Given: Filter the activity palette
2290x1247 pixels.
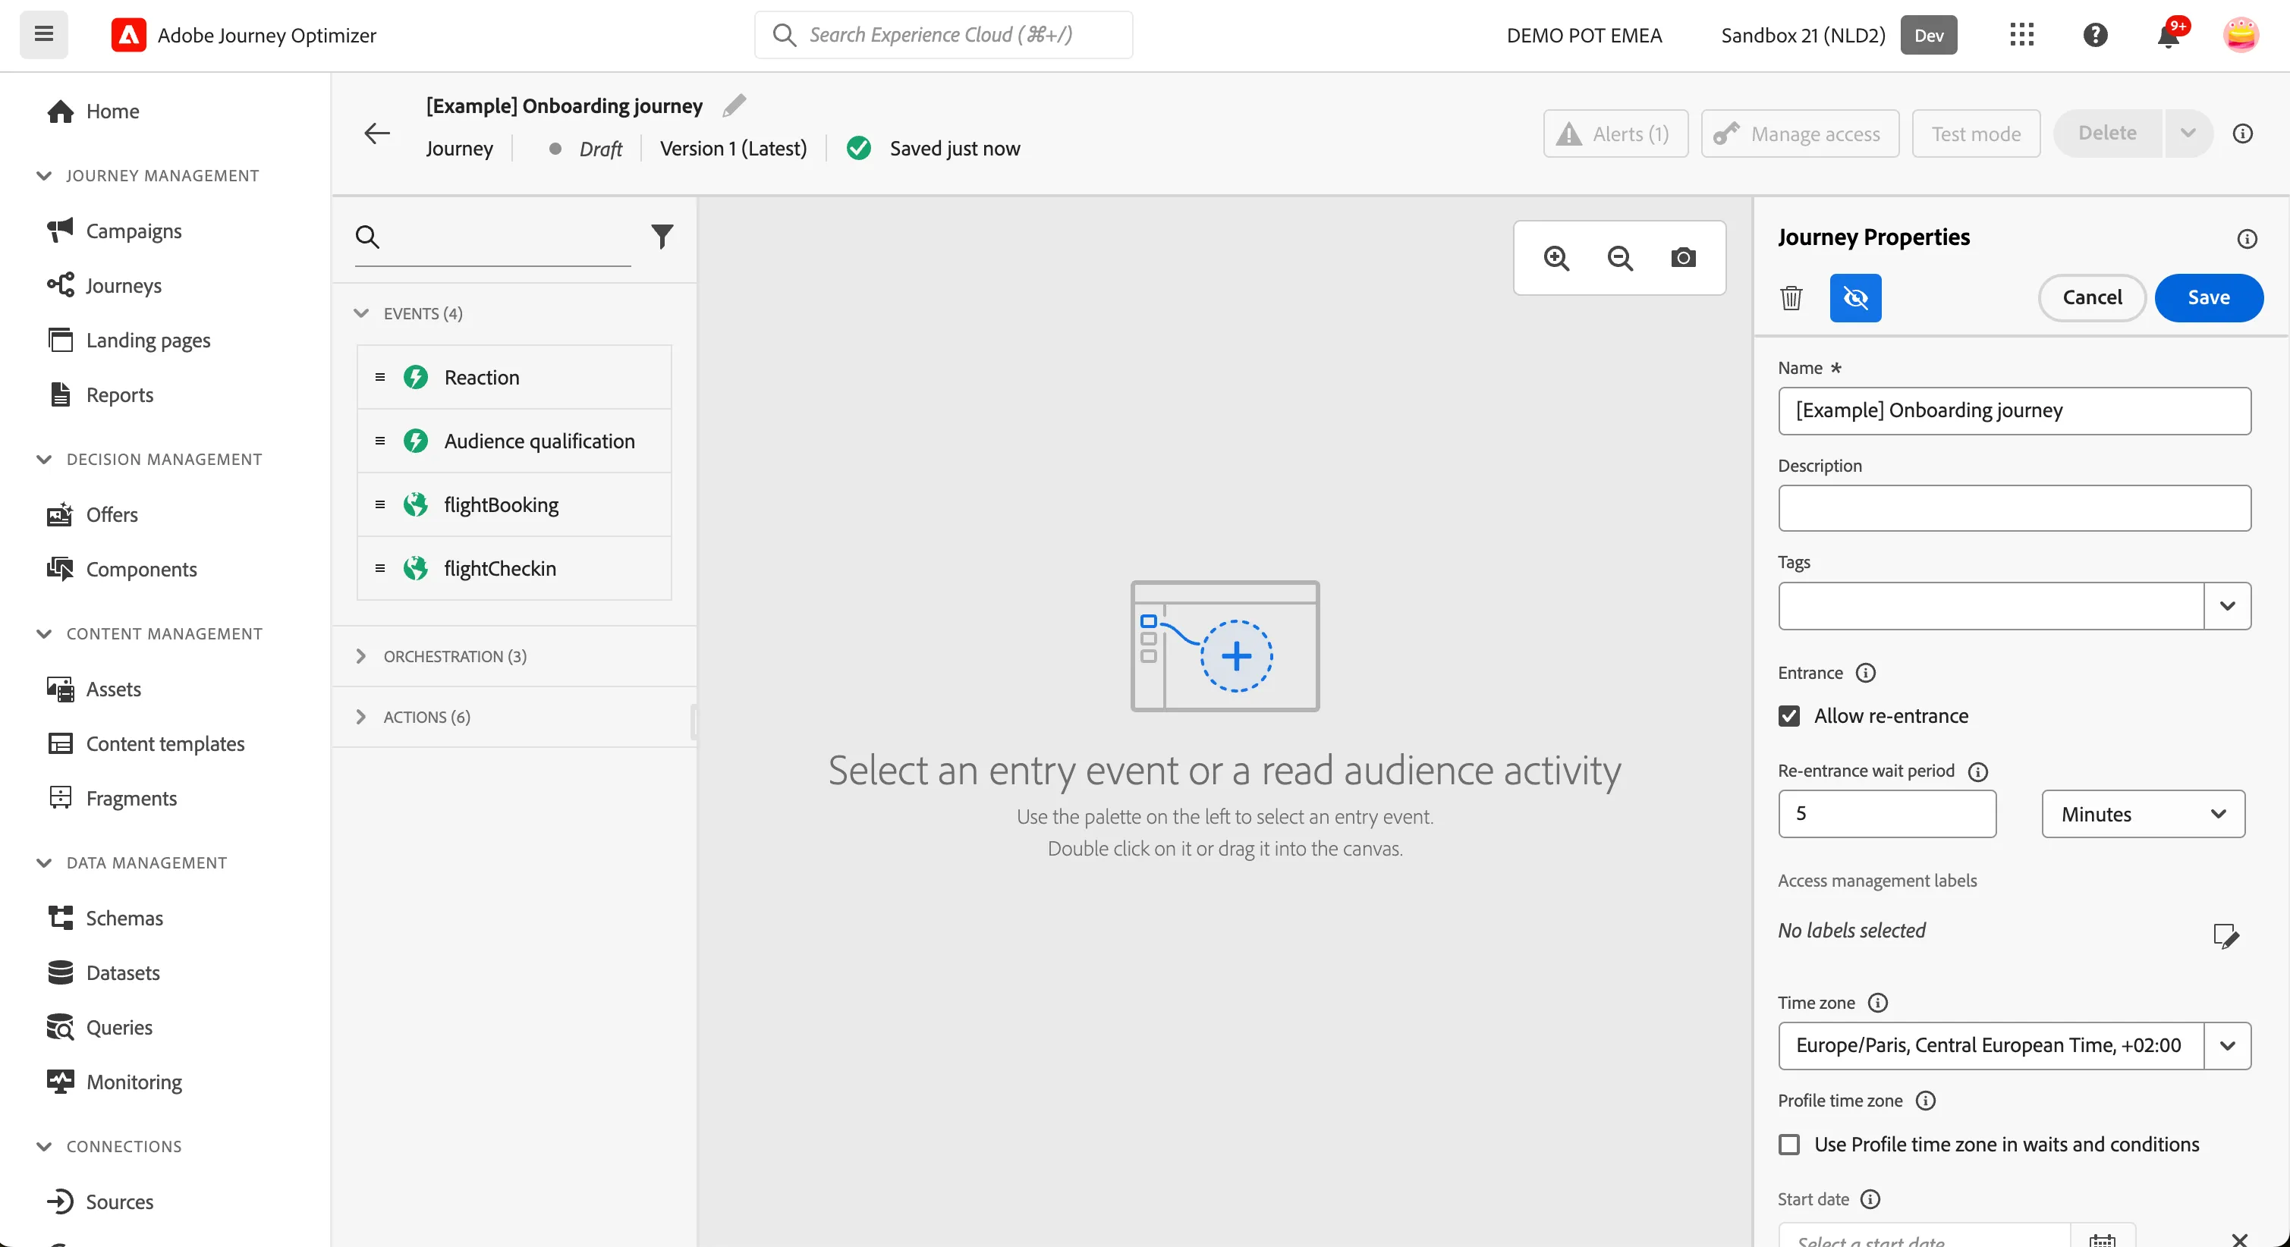Looking at the screenshot, I should (662, 236).
